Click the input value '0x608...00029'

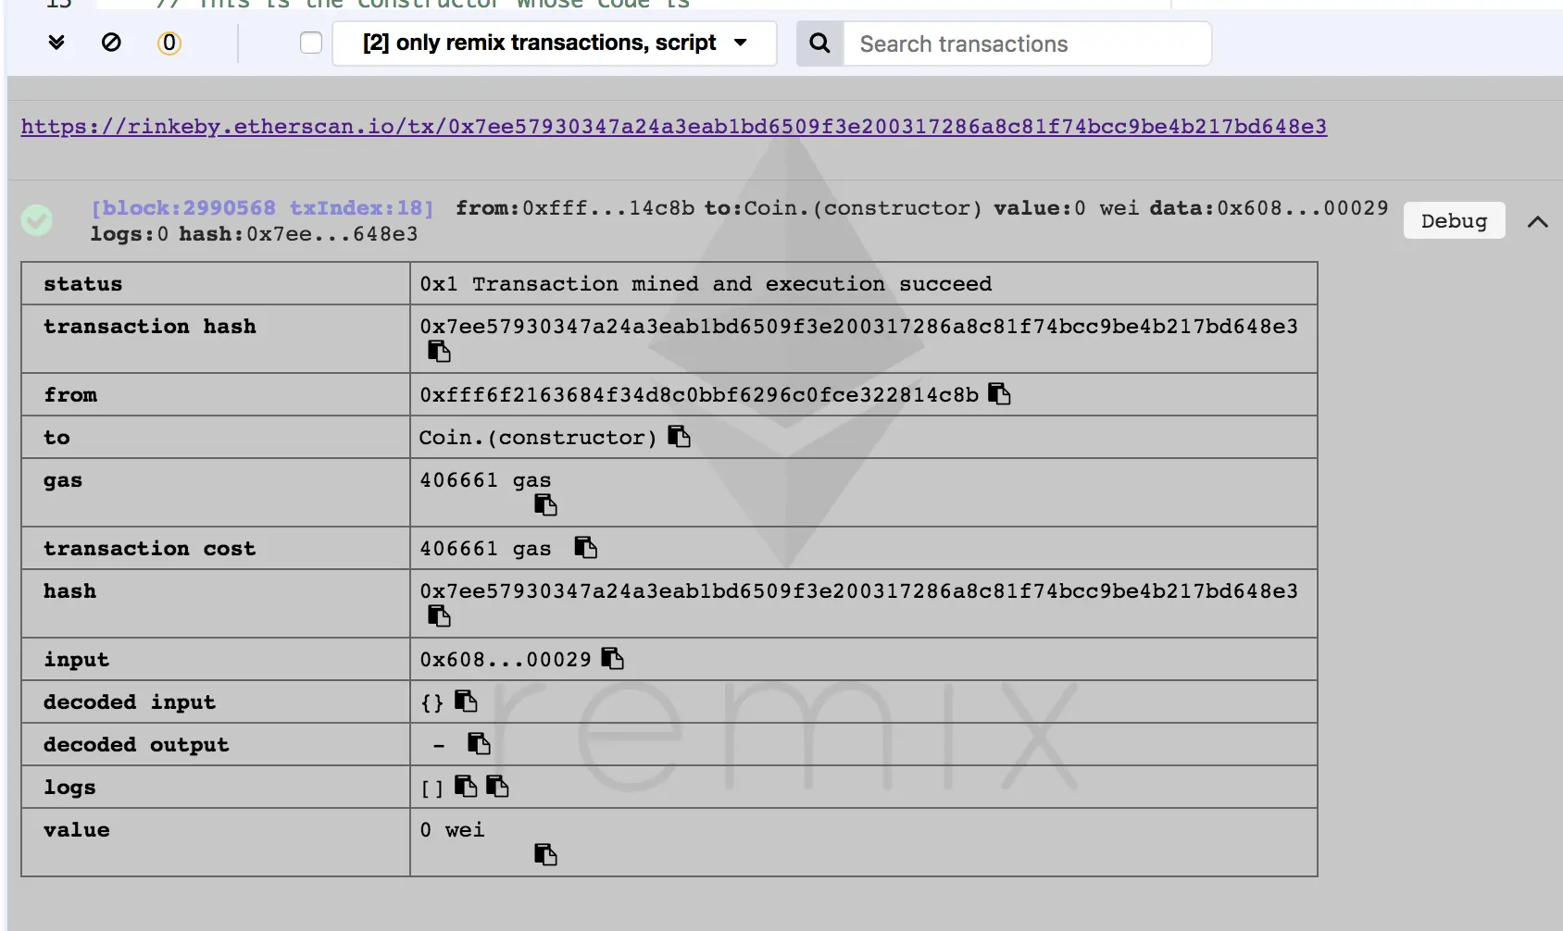pyautogui.click(x=506, y=660)
